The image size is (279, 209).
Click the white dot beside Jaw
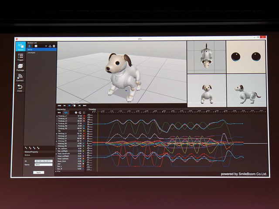click(x=84, y=164)
